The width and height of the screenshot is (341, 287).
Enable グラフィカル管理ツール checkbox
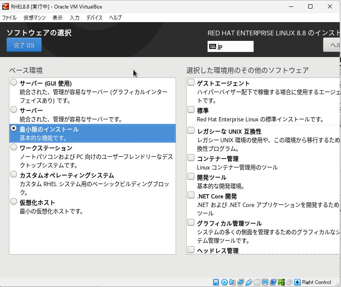[191, 222]
